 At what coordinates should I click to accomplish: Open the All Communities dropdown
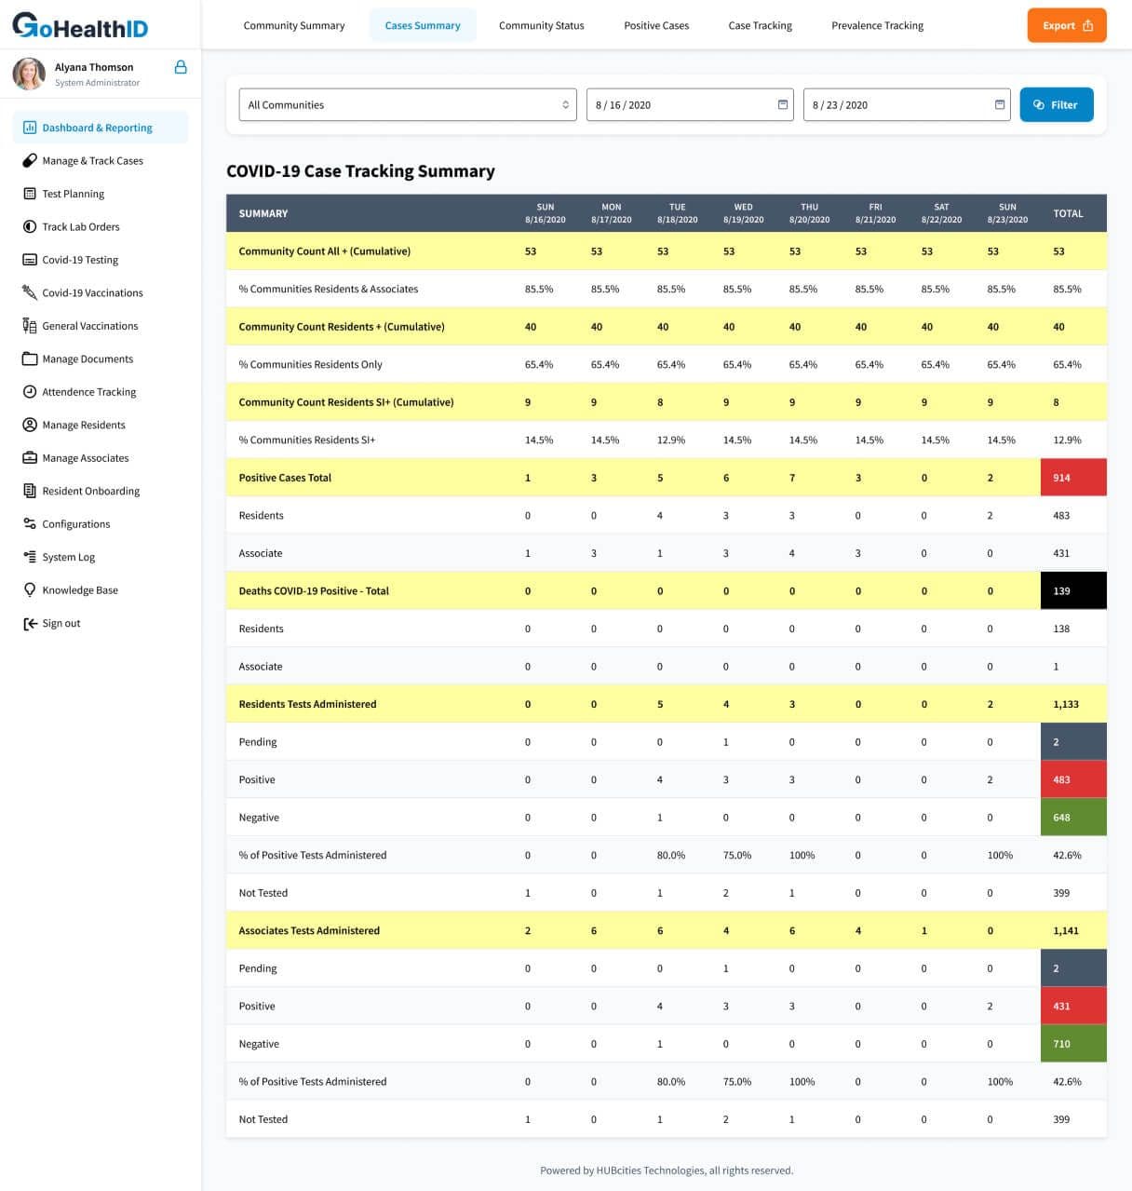tap(408, 104)
